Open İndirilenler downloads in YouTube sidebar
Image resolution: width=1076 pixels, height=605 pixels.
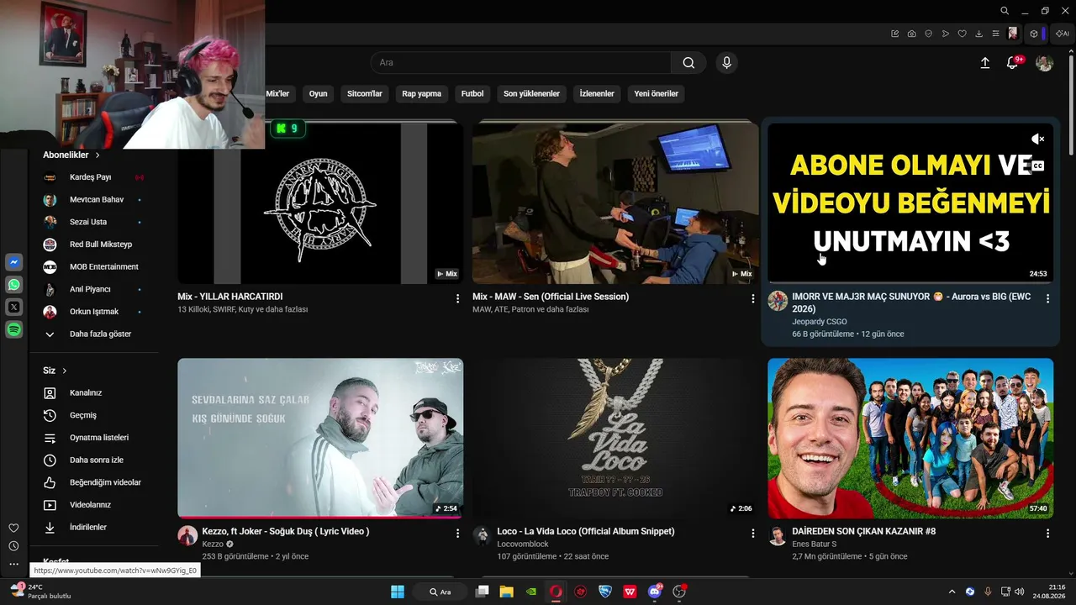[92, 528]
